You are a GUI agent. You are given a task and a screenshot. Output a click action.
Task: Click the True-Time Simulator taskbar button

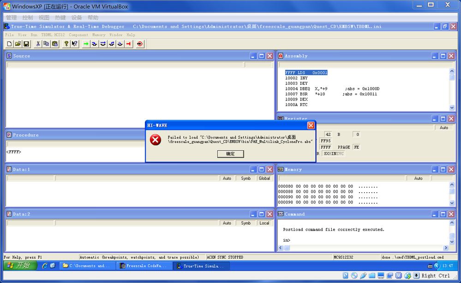[201, 265]
